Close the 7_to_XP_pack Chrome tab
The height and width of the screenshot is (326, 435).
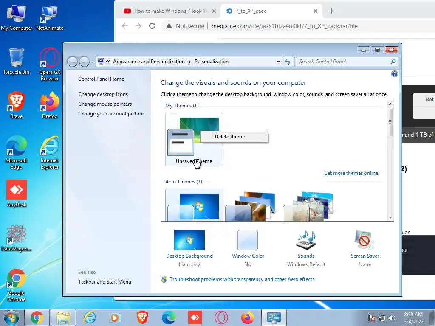[316, 11]
